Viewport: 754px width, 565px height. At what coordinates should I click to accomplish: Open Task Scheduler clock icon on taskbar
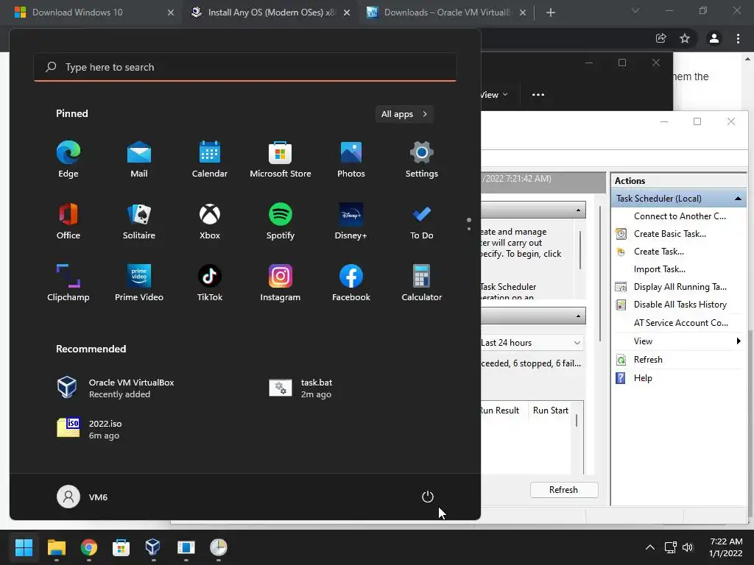pyautogui.click(x=218, y=547)
